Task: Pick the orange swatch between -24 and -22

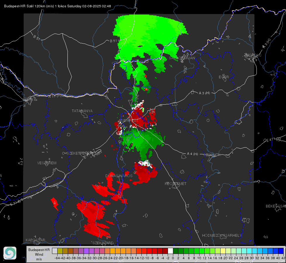Action: tap(112, 251)
